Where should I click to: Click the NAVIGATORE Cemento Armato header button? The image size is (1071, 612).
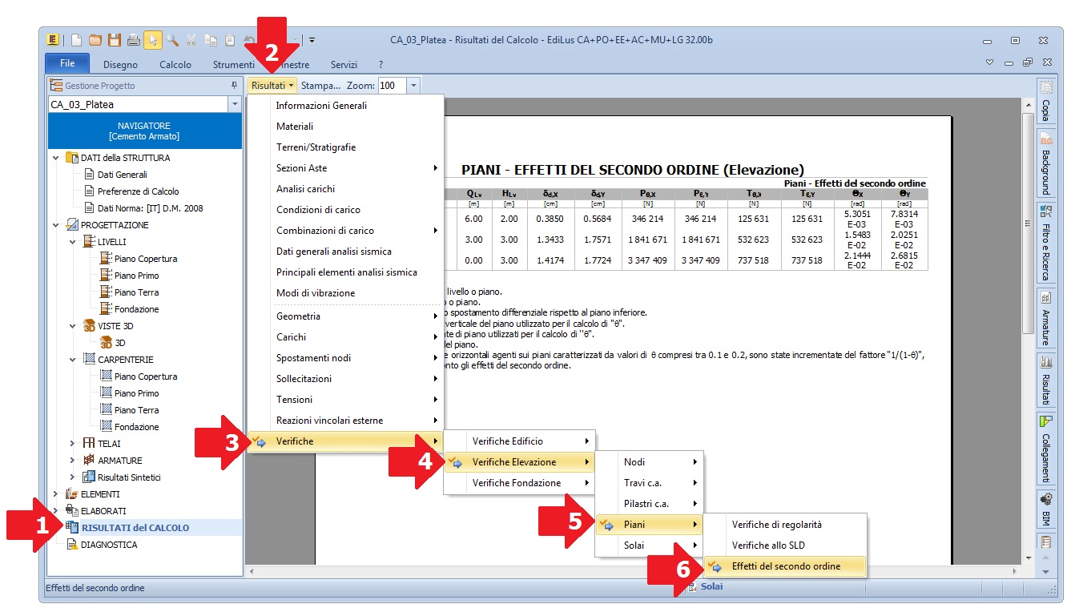[144, 131]
